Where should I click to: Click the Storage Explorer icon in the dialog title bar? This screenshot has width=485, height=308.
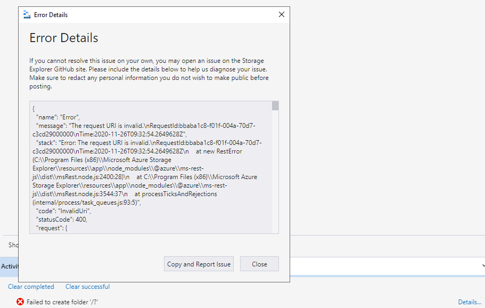click(x=26, y=14)
